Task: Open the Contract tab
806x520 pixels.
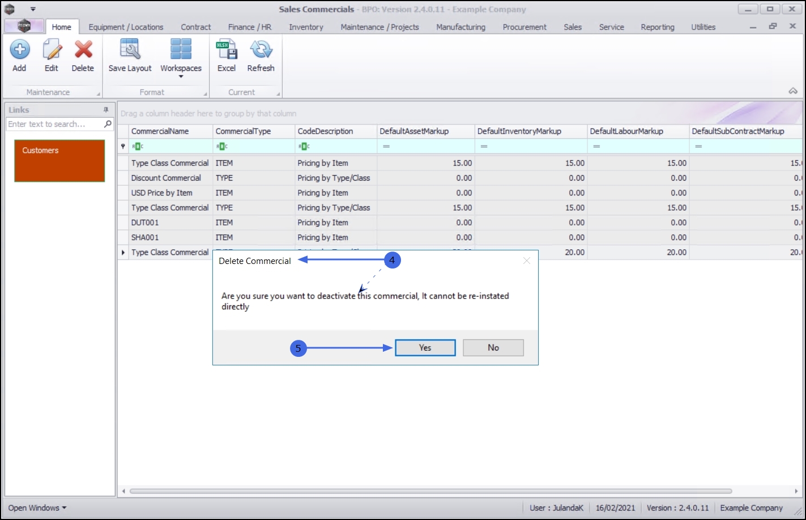Action: 196,27
